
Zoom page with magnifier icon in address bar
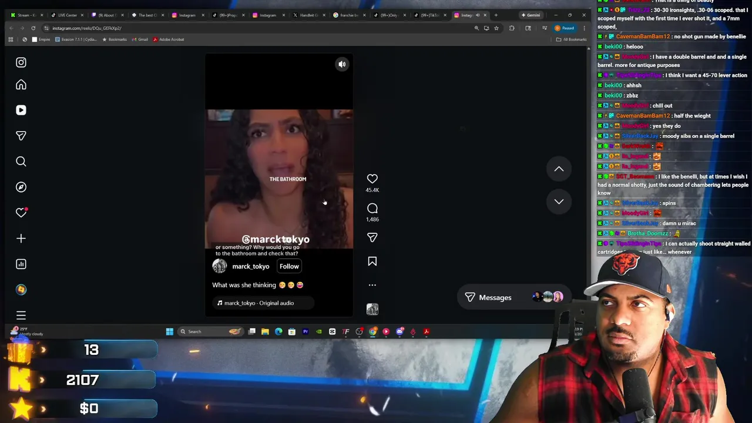click(476, 28)
